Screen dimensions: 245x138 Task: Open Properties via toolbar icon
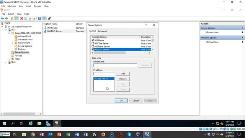26,18
